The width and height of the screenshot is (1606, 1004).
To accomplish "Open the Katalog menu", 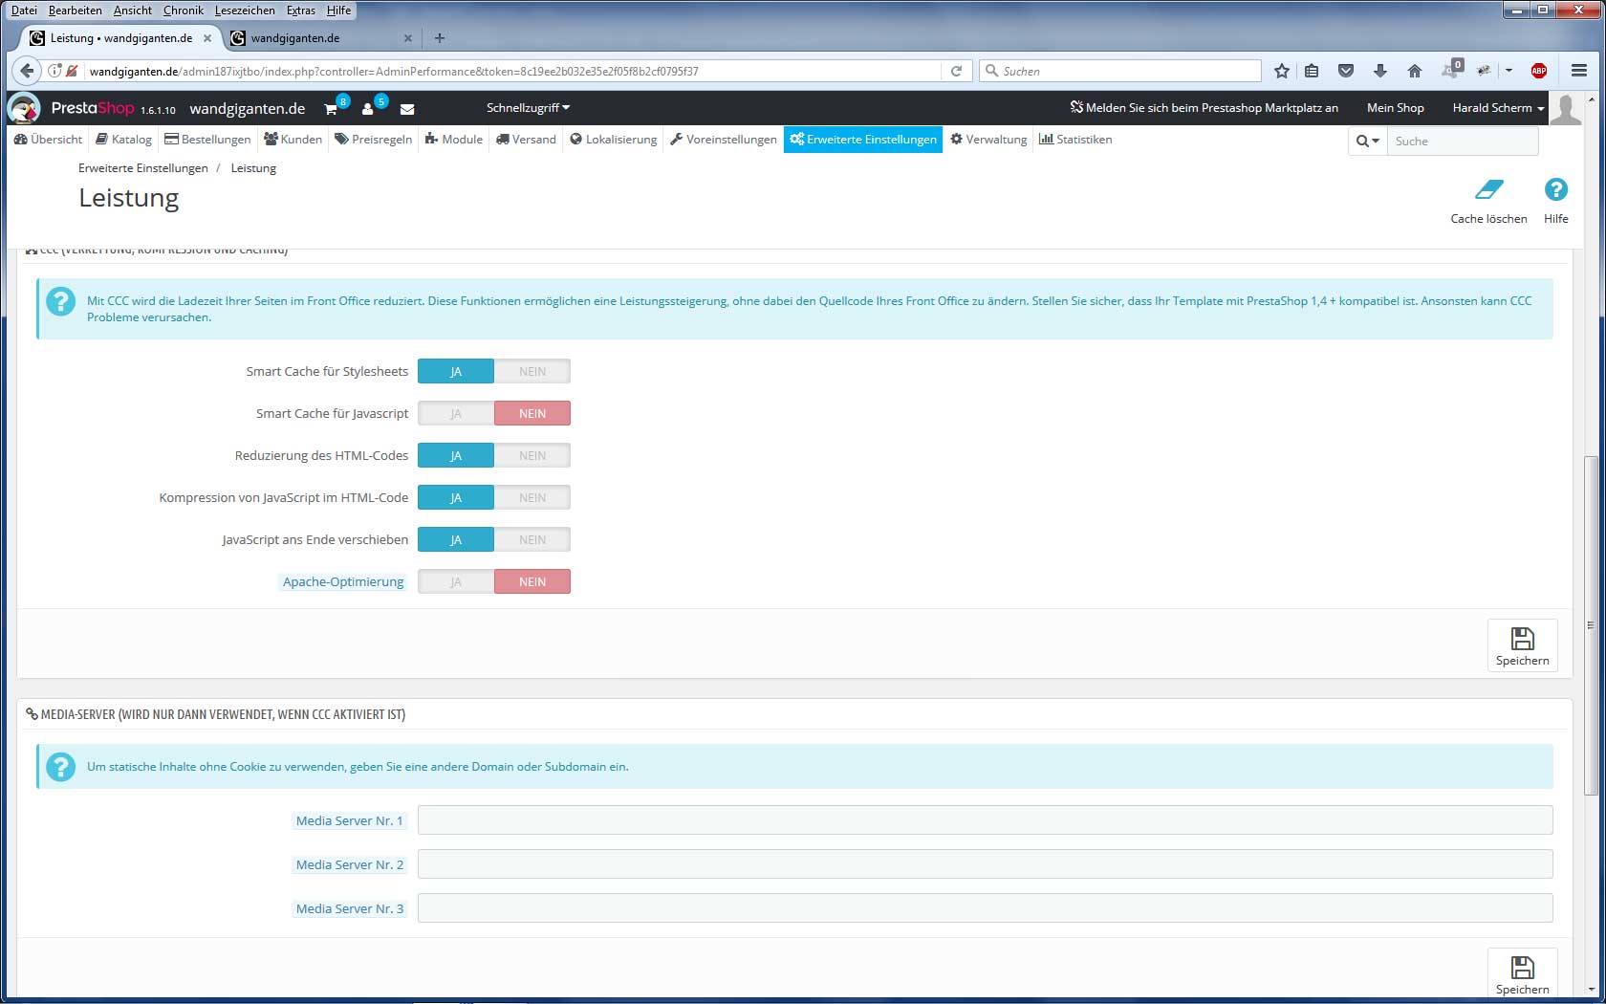I will pyautogui.click(x=123, y=140).
